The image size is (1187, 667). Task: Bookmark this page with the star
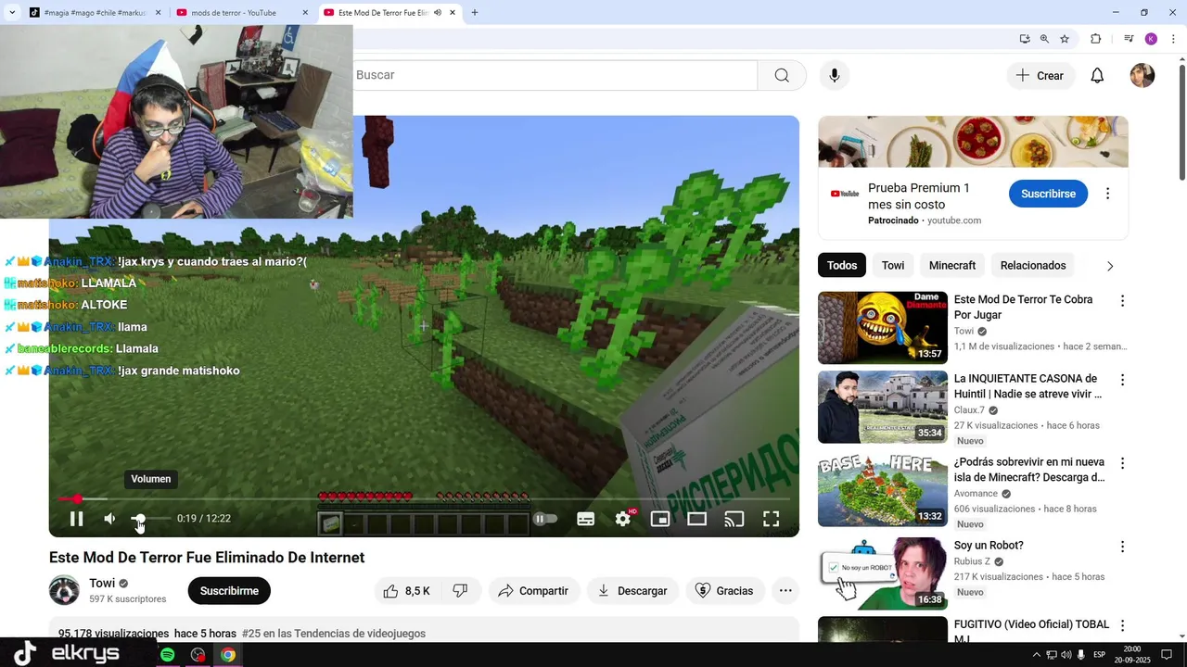1065,39
